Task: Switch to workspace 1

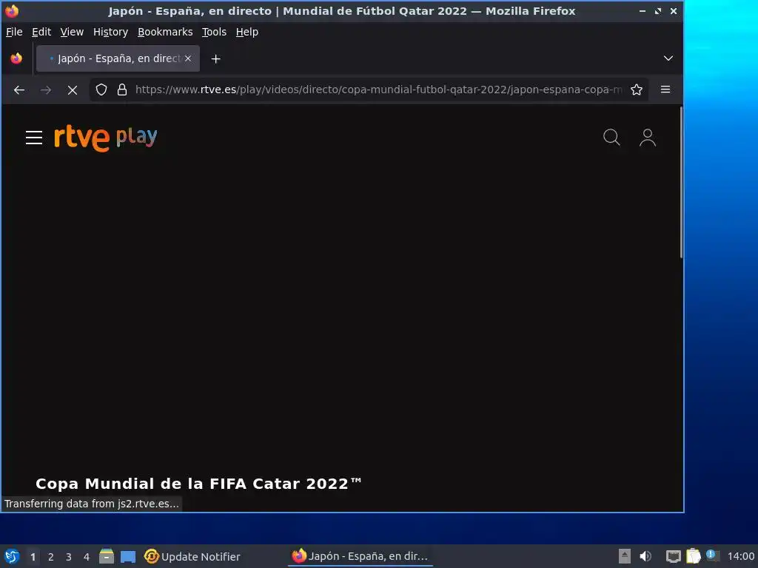Action: point(33,557)
